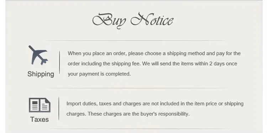267x133 pixels.
Task: Click the word "Buy" in the heading
Action: coord(109,21)
